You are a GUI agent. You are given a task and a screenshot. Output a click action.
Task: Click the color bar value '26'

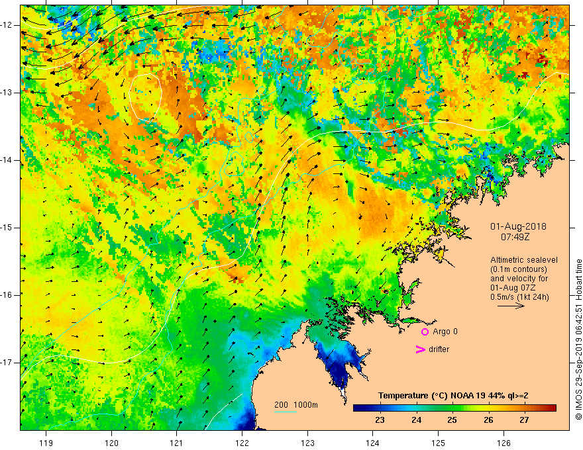click(x=488, y=420)
